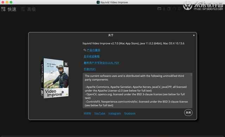
Task: Open the EULA PDF link
Action: (102, 63)
